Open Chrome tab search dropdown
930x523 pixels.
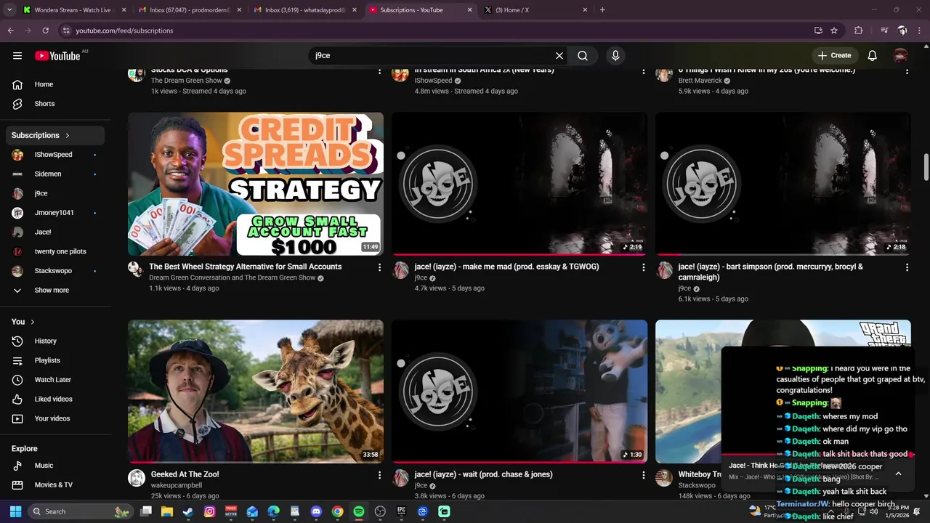coord(9,10)
